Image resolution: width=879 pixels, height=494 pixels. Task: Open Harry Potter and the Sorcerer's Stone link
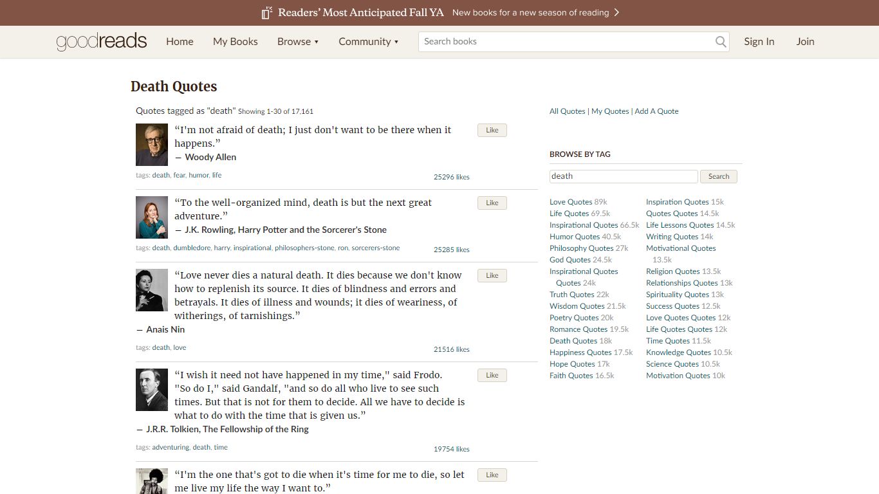click(x=312, y=230)
